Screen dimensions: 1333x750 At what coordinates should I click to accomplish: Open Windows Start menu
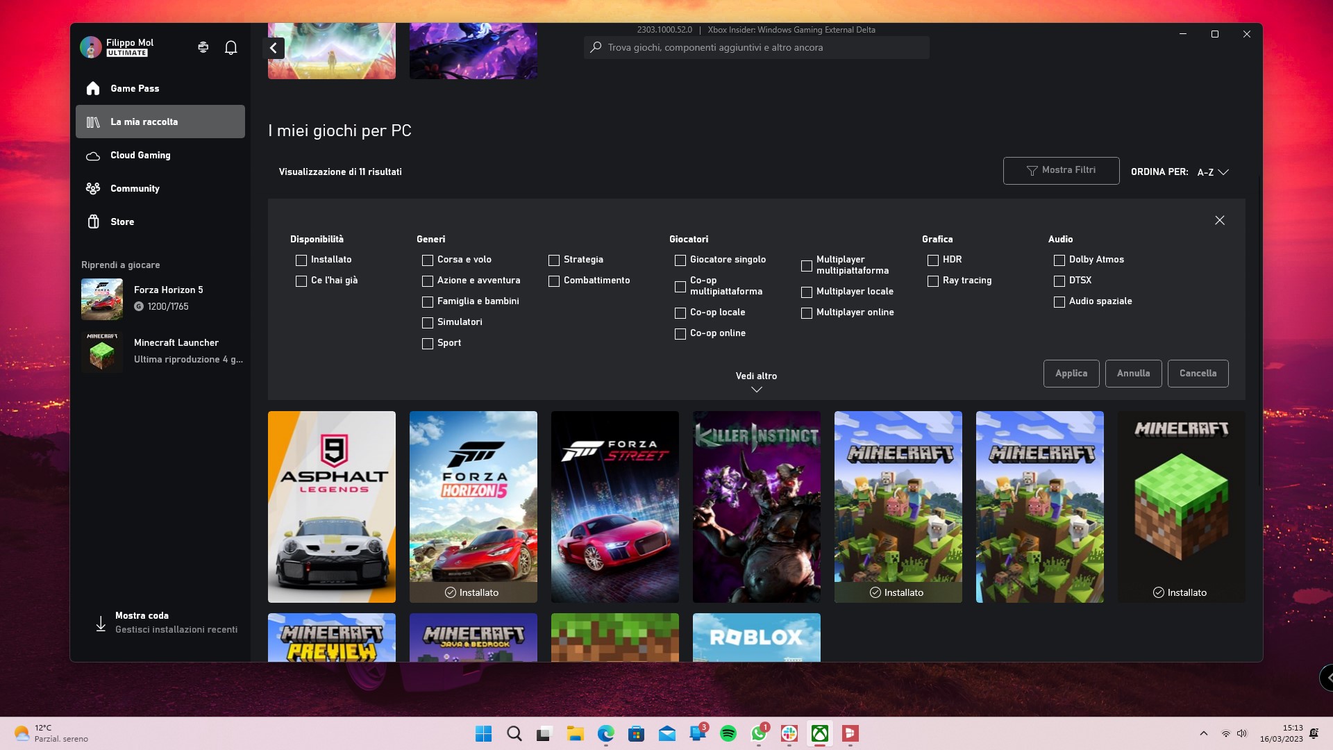click(x=484, y=733)
